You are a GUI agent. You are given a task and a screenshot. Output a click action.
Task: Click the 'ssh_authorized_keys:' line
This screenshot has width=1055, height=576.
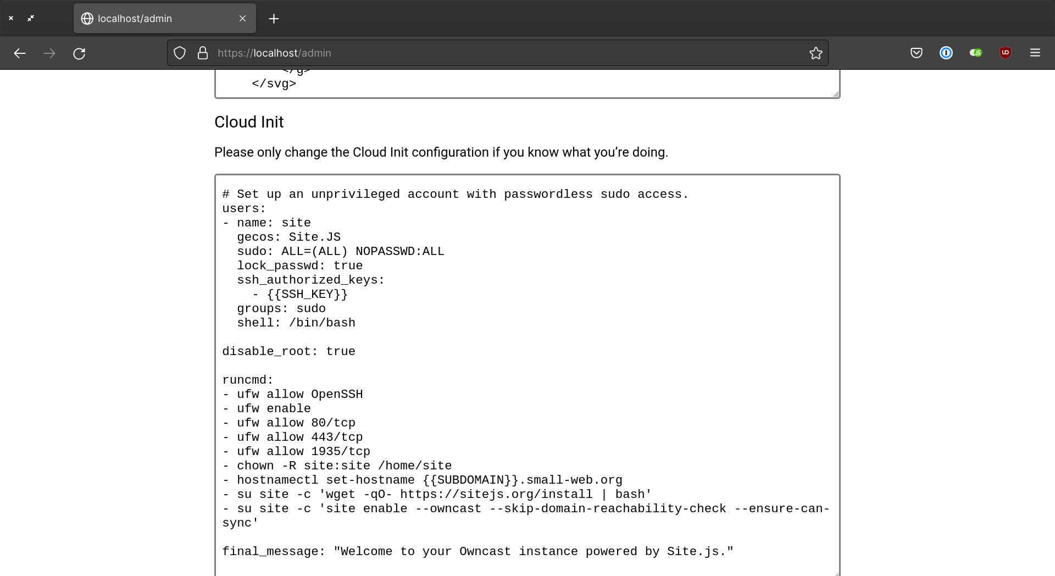(311, 280)
